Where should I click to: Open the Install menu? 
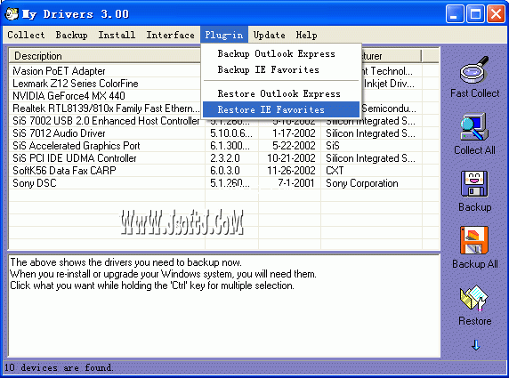click(117, 35)
